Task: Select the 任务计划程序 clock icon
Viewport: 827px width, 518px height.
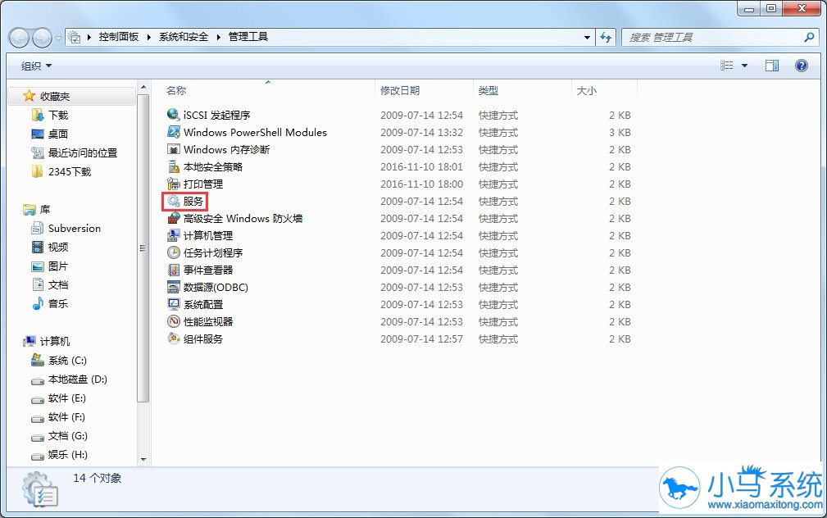Action: pyautogui.click(x=173, y=252)
